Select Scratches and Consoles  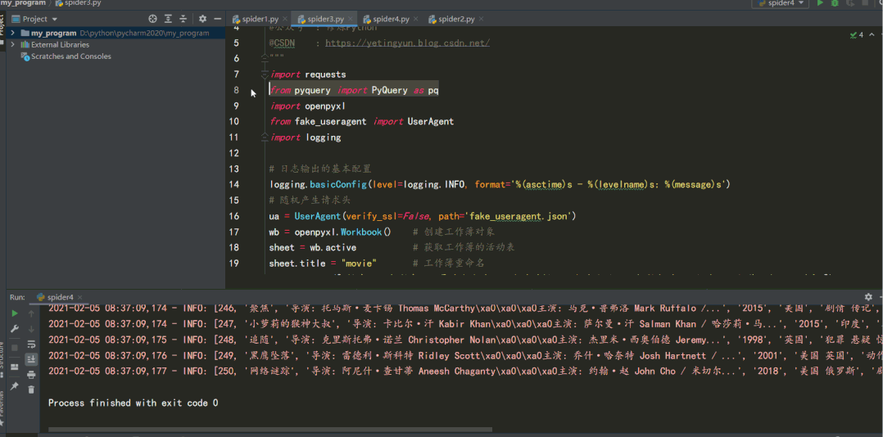tap(71, 56)
